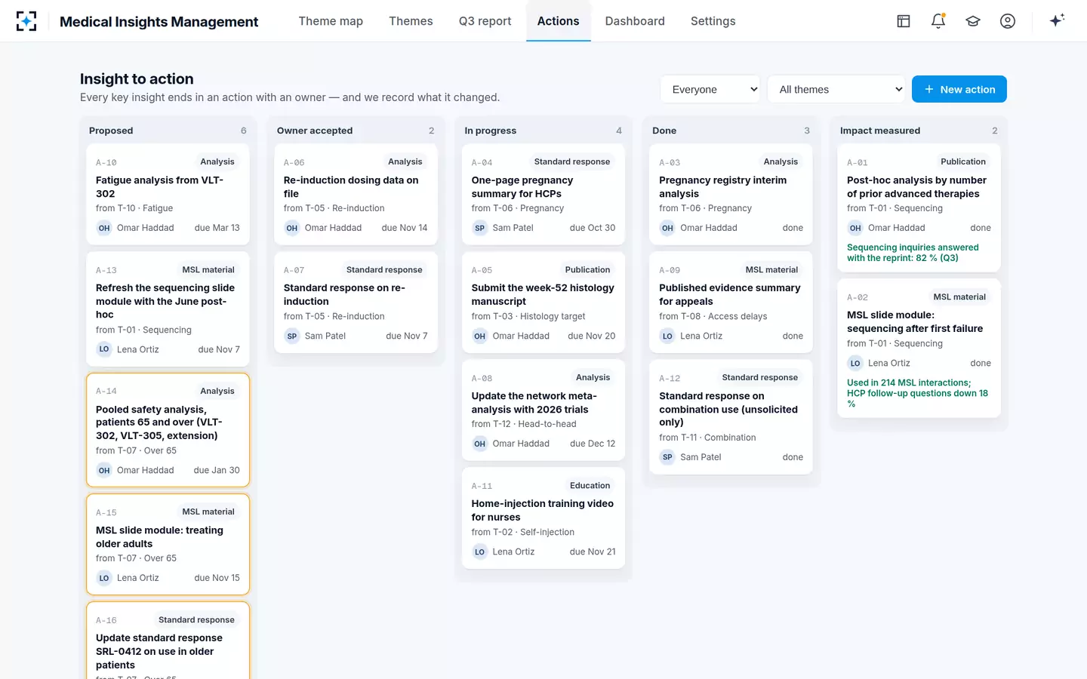Image resolution: width=1087 pixels, height=679 pixels.
Task: Click the OH avatar on card A-10
Action: [x=104, y=228]
